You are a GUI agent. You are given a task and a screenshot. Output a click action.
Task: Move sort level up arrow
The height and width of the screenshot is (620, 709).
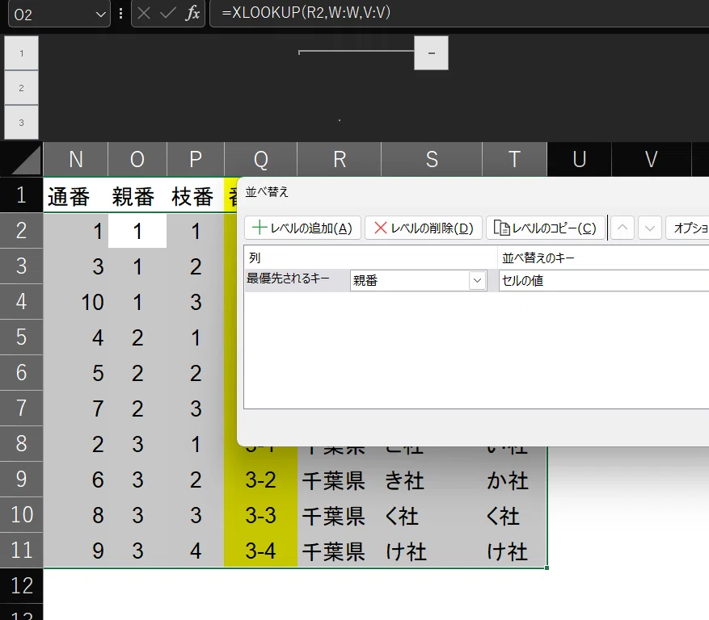point(622,228)
